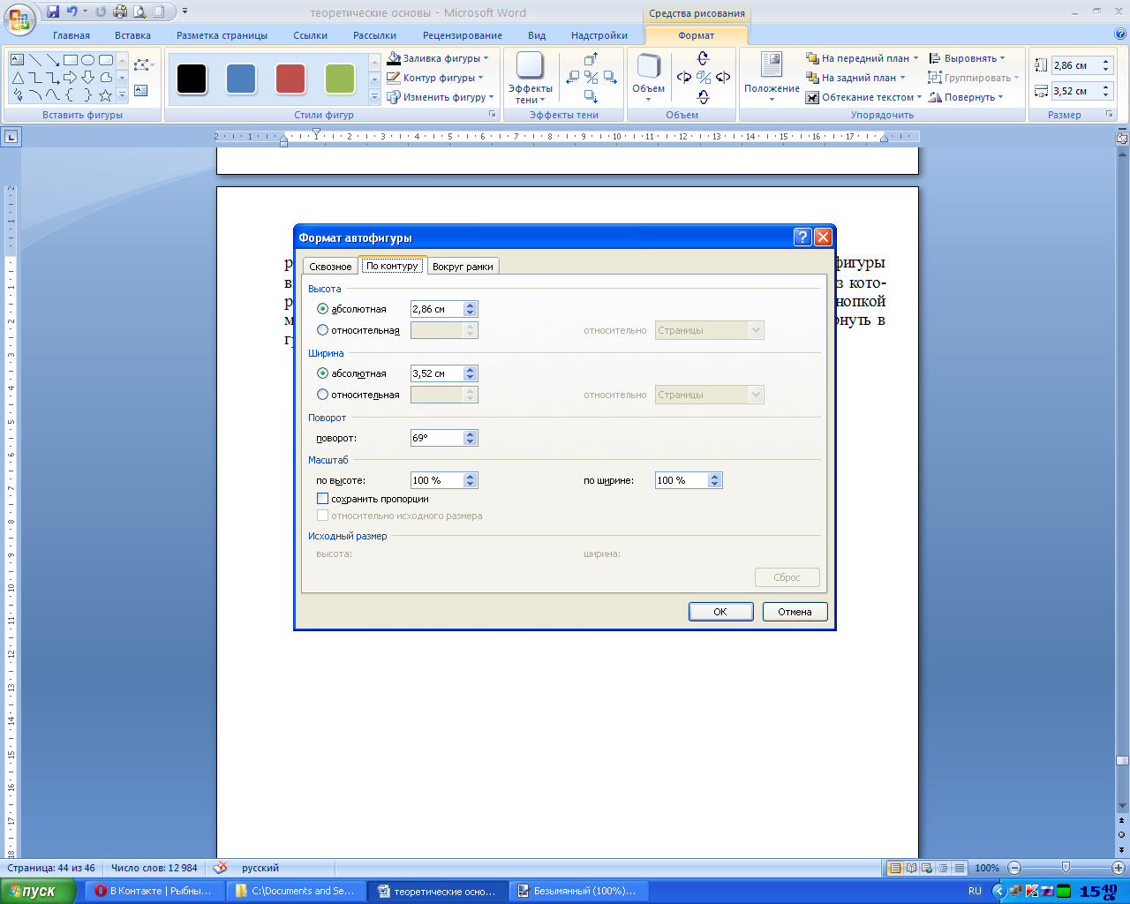The image size is (1130, 904).
Task: Click the select browse object button
Action: pos(1122,834)
